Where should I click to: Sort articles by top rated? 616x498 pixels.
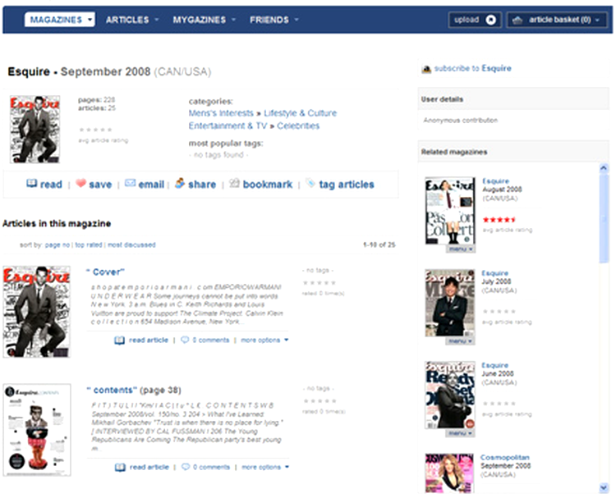pos(89,244)
